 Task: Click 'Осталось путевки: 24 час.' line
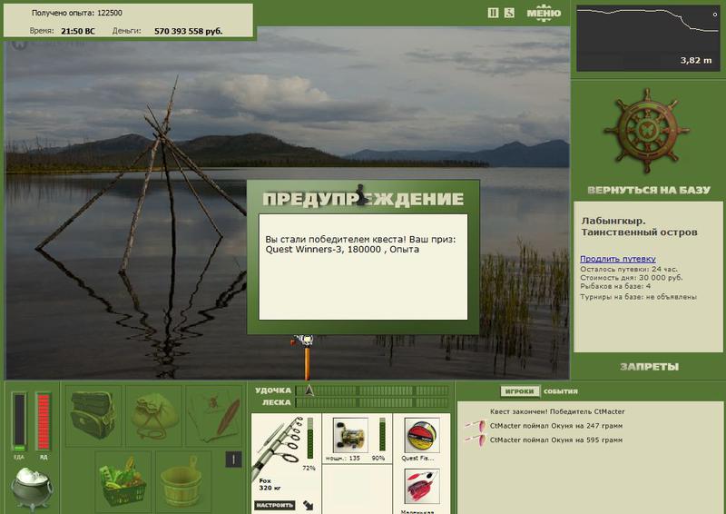628,270
